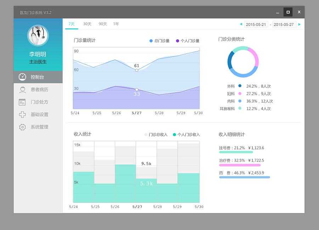Click the 系统管理 gear icon
Viewport: 319px width, 230px height.
click(x=22, y=127)
